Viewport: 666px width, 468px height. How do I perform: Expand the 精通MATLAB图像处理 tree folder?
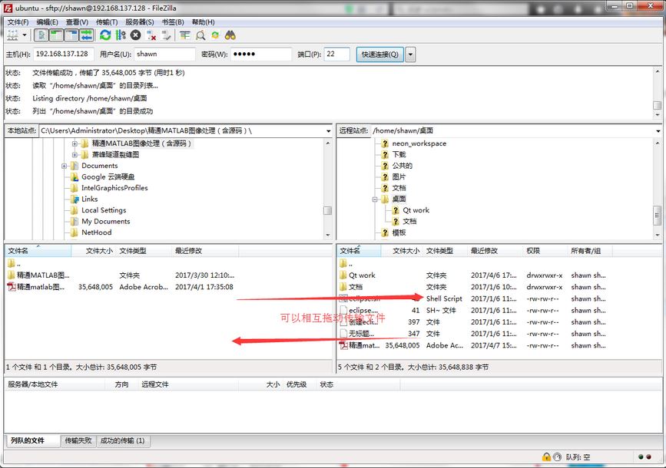75,143
